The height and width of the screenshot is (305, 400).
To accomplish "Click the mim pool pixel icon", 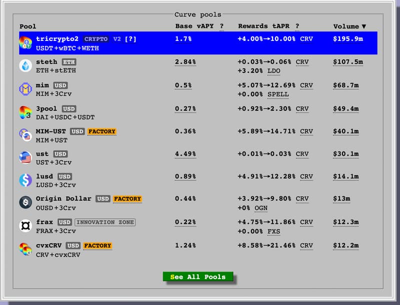I will [x=25, y=89].
